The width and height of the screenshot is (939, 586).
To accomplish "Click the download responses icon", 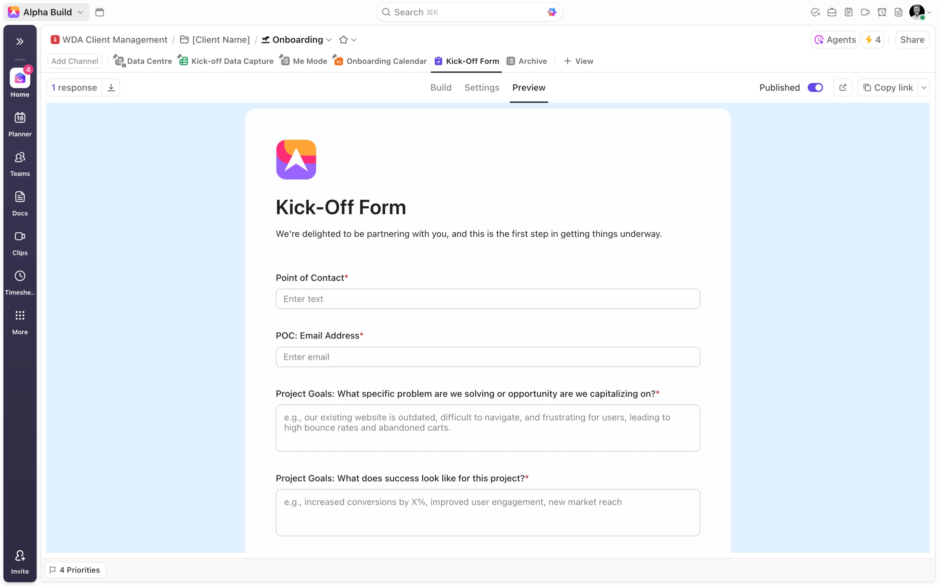I will coord(111,87).
